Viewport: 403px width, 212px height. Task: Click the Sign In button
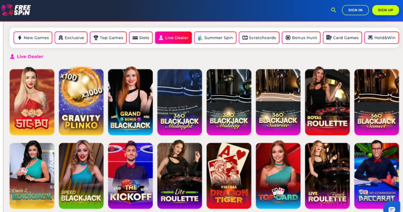[x=355, y=10]
